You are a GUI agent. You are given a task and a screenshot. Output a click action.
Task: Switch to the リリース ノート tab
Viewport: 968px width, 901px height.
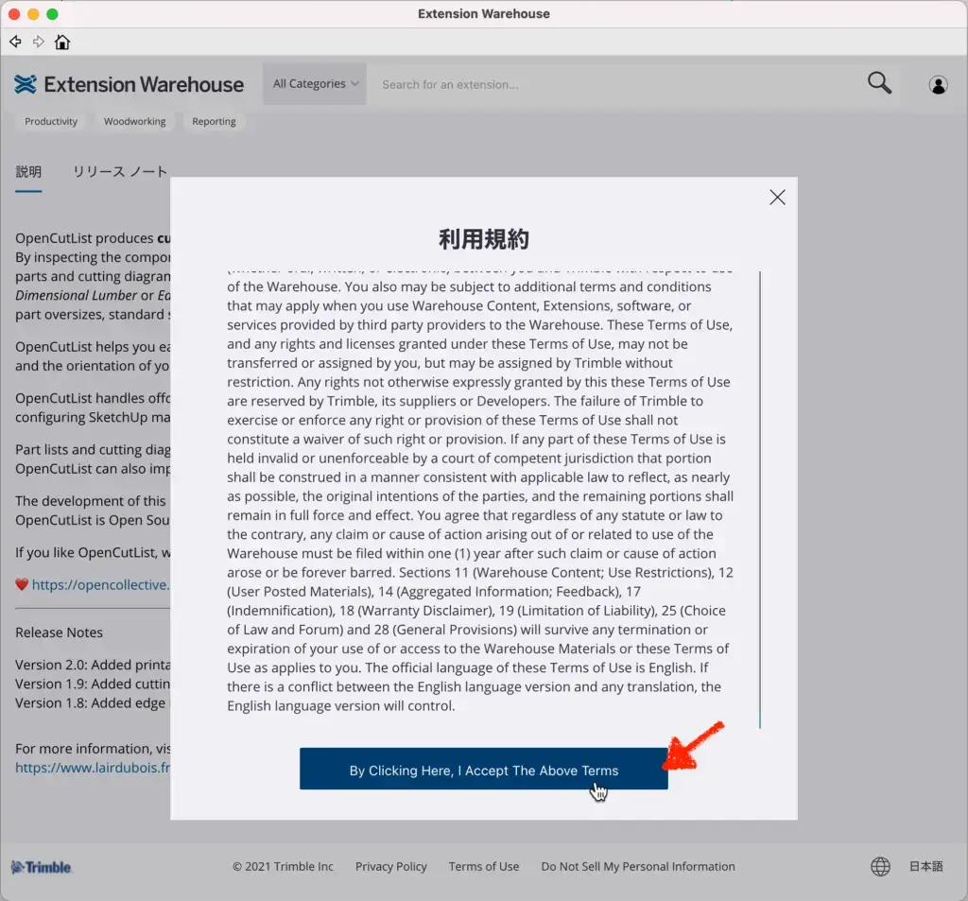point(120,172)
